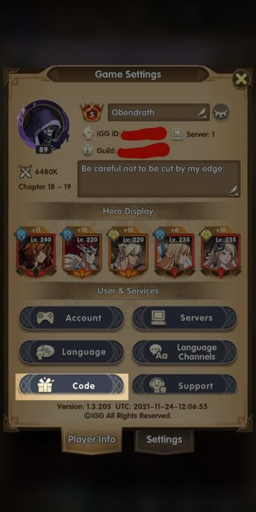Open the Code gift redemption button
The width and height of the screenshot is (256, 512).
pos(71,386)
